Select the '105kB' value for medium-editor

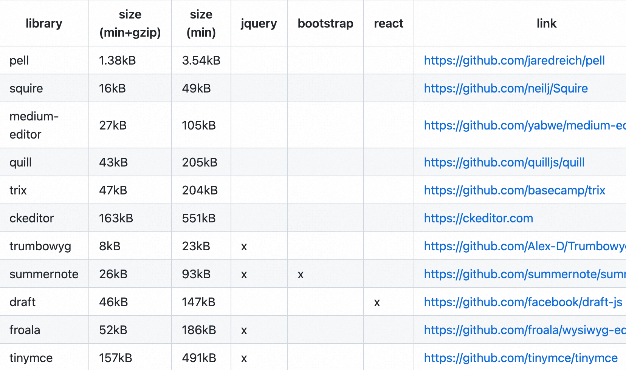pos(199,125)
